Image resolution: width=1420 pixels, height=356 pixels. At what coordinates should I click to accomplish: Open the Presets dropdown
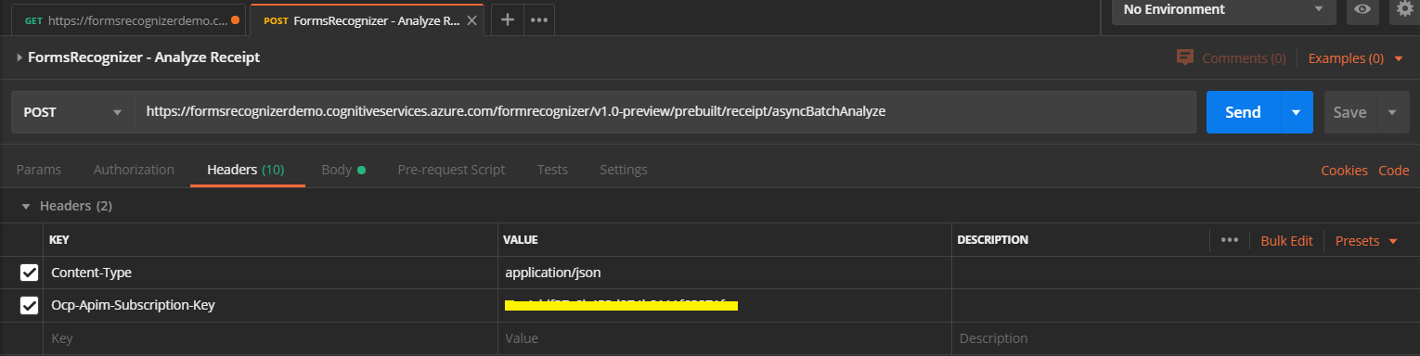(x=1366, y=241)
